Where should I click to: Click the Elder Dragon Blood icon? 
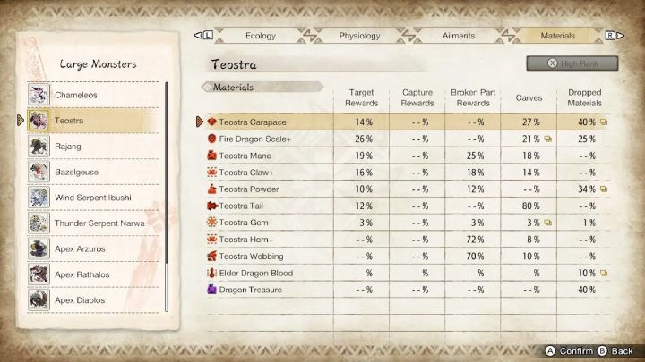[x=211, y=273]
